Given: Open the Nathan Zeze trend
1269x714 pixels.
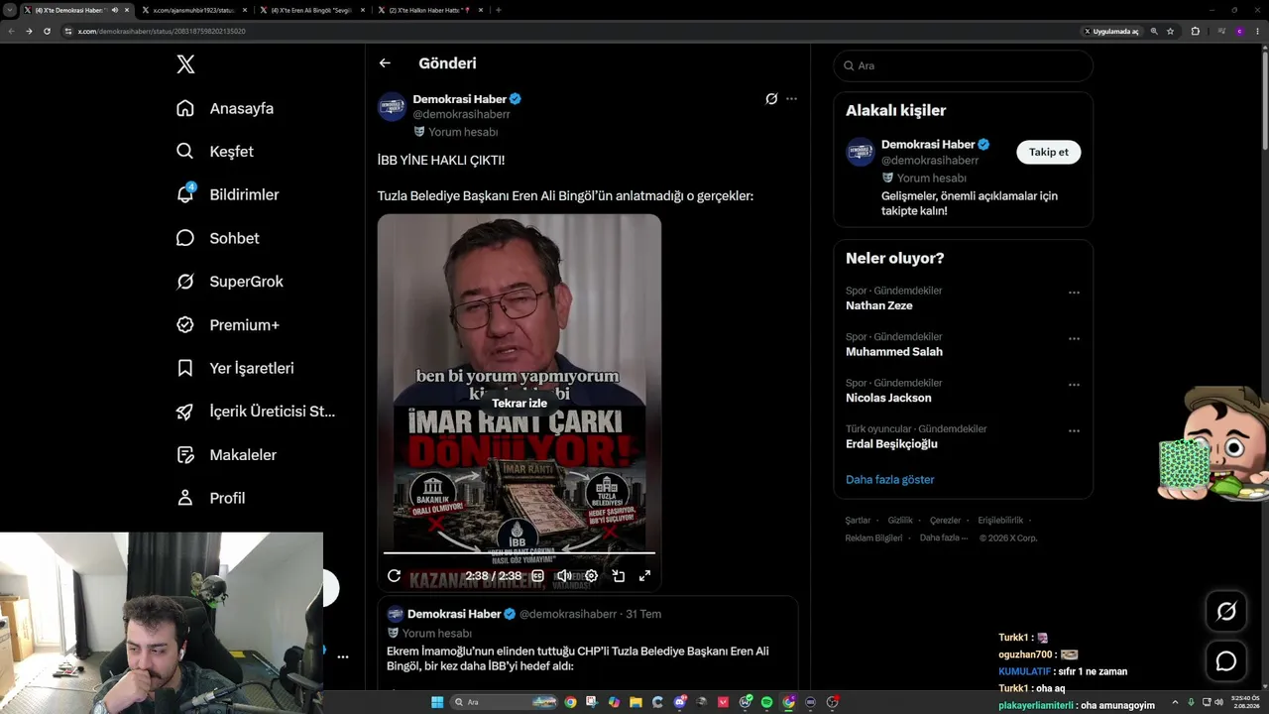Looking at the screenshot, I should point(879,305).
